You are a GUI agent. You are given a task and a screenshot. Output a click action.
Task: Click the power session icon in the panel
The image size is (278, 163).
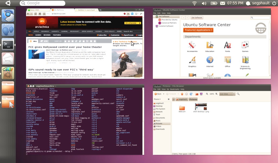[x=274, y=3]
